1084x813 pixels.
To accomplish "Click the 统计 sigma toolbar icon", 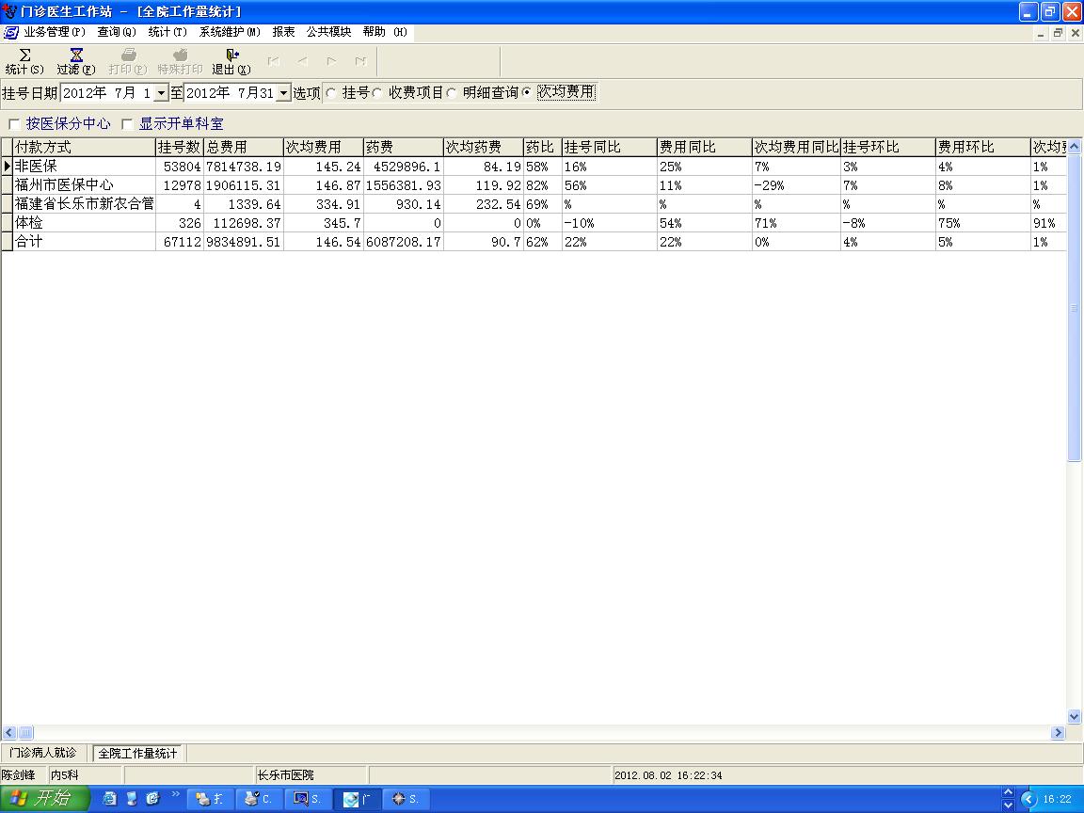I will [24, 55].
